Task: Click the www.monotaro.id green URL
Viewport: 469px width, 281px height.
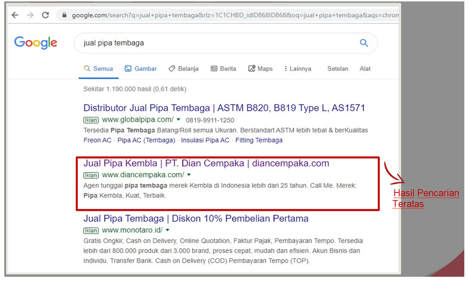Action: pyautogui.click(x=132, y=230)
